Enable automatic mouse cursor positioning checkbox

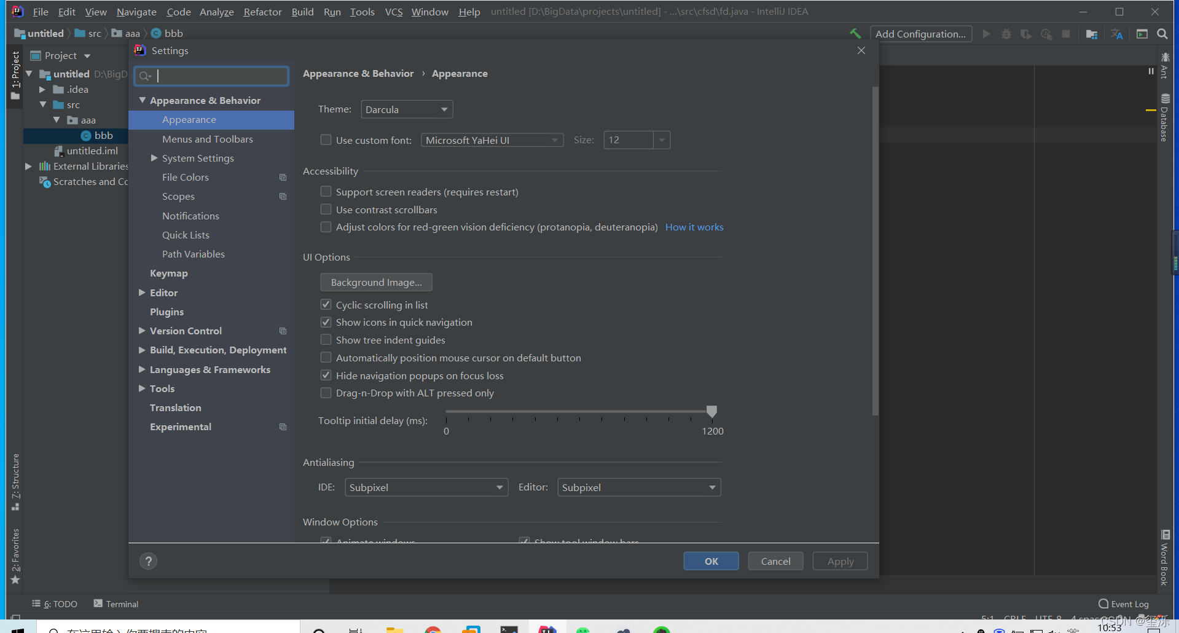[326, 358]
